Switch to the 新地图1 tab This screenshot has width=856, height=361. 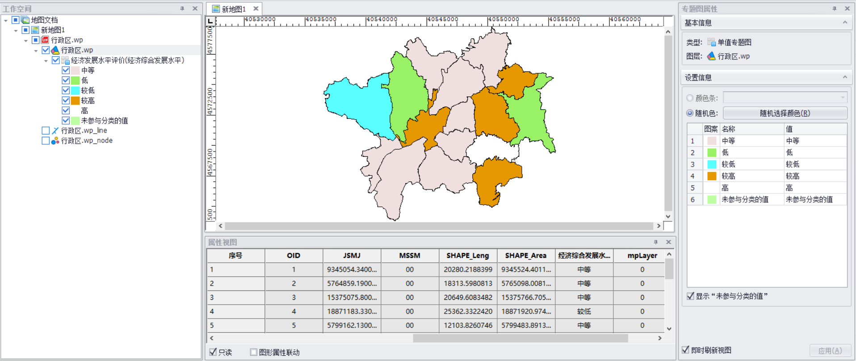click(x=234, y=9)
